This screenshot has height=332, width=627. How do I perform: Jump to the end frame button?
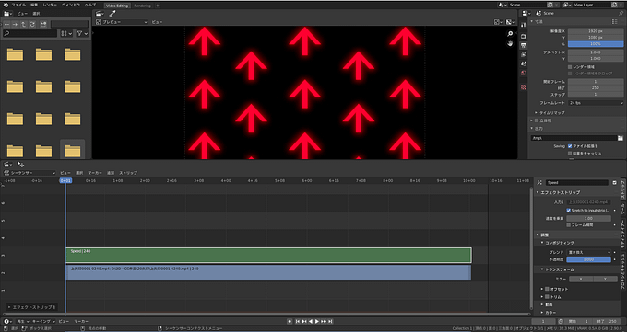coord(330,321)
